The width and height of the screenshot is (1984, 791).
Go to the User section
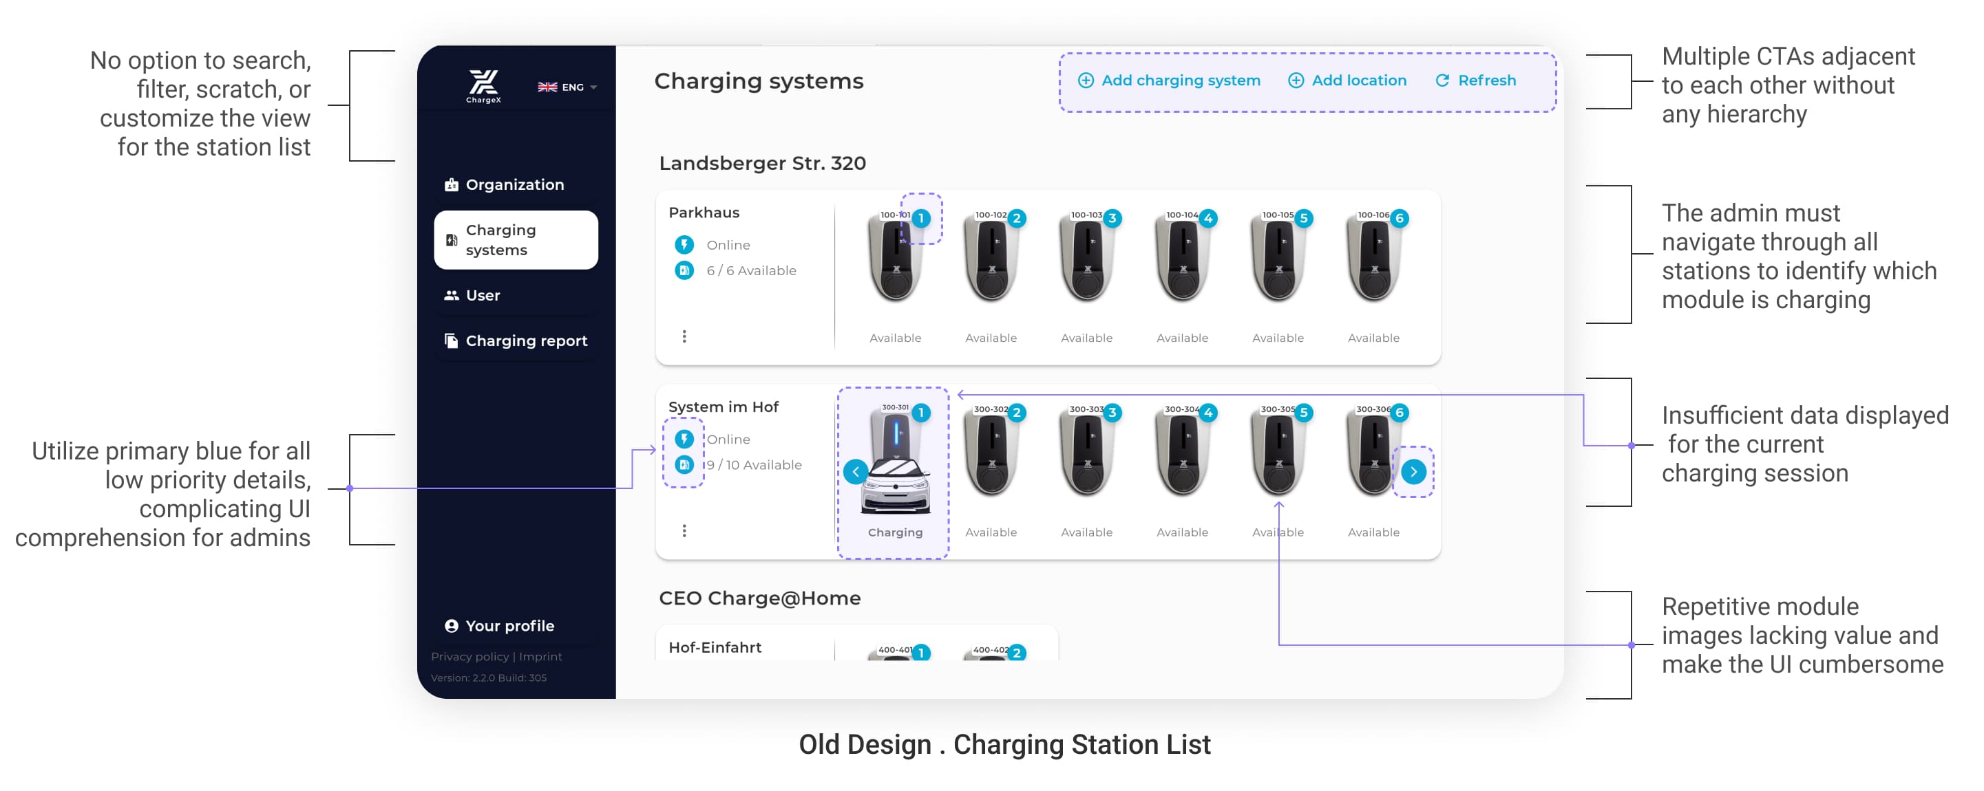pos(482,296)
